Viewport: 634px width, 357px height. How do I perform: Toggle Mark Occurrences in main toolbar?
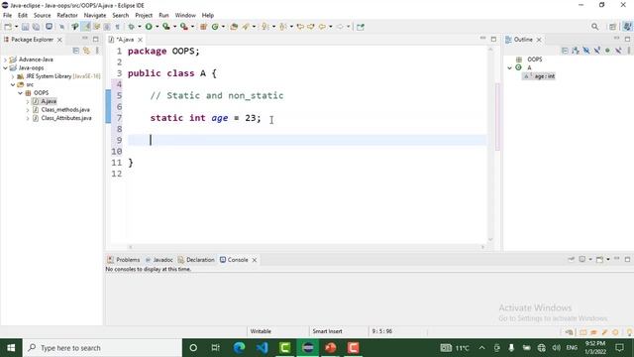coord(86,27)
